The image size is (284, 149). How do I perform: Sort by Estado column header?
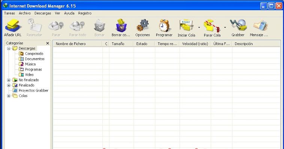pyautogui.click(x=144, y=44)
